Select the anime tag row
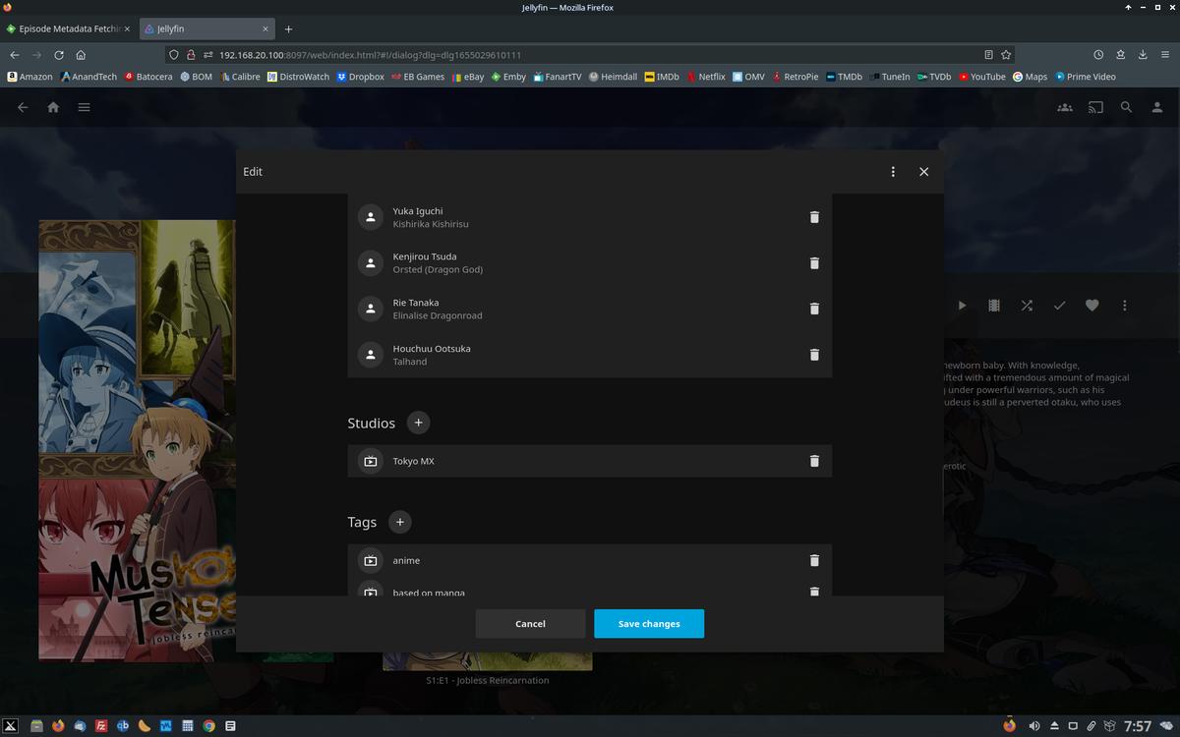Image resolution: width=1180 pixels, height=737 pixels. click(590, 560)
